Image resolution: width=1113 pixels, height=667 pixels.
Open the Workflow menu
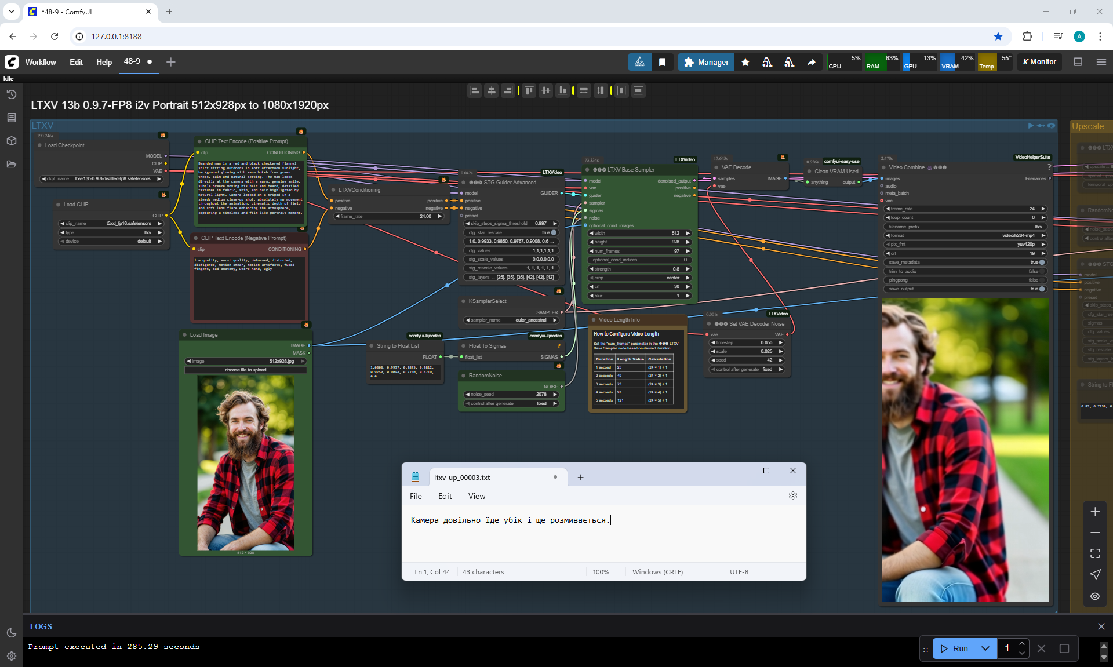coord(41,62)
